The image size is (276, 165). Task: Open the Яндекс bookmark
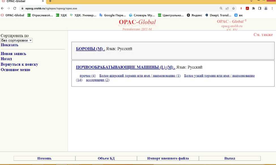[x=194, y=15]
